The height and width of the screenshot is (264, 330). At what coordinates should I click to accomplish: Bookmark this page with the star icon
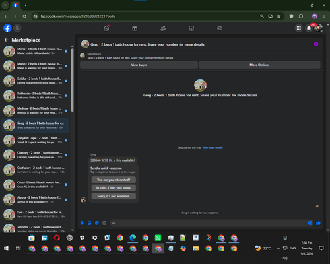(x=279, y=16)
